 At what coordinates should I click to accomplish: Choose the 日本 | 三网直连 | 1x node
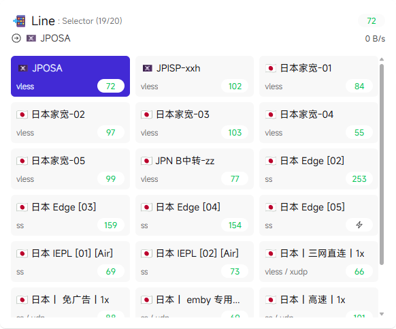(x=318, y=262)
